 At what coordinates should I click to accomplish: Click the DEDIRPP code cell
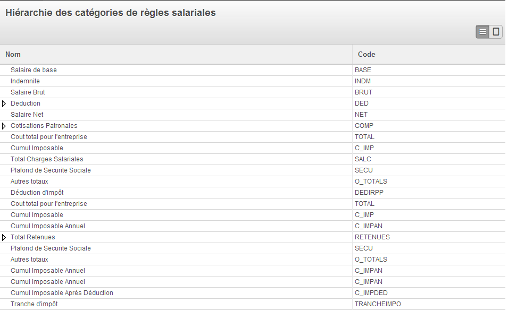[367, 193]
